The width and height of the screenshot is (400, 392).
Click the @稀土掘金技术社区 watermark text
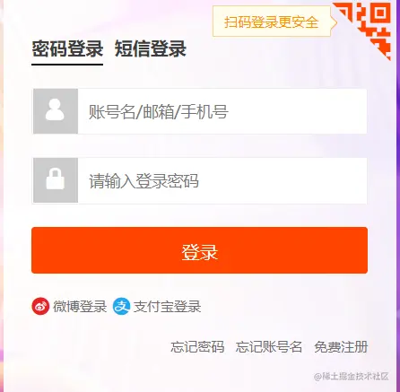click(351, 376)
